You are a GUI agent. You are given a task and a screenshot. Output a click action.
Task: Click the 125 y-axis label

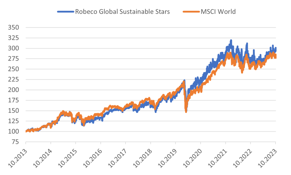point(13,121)
